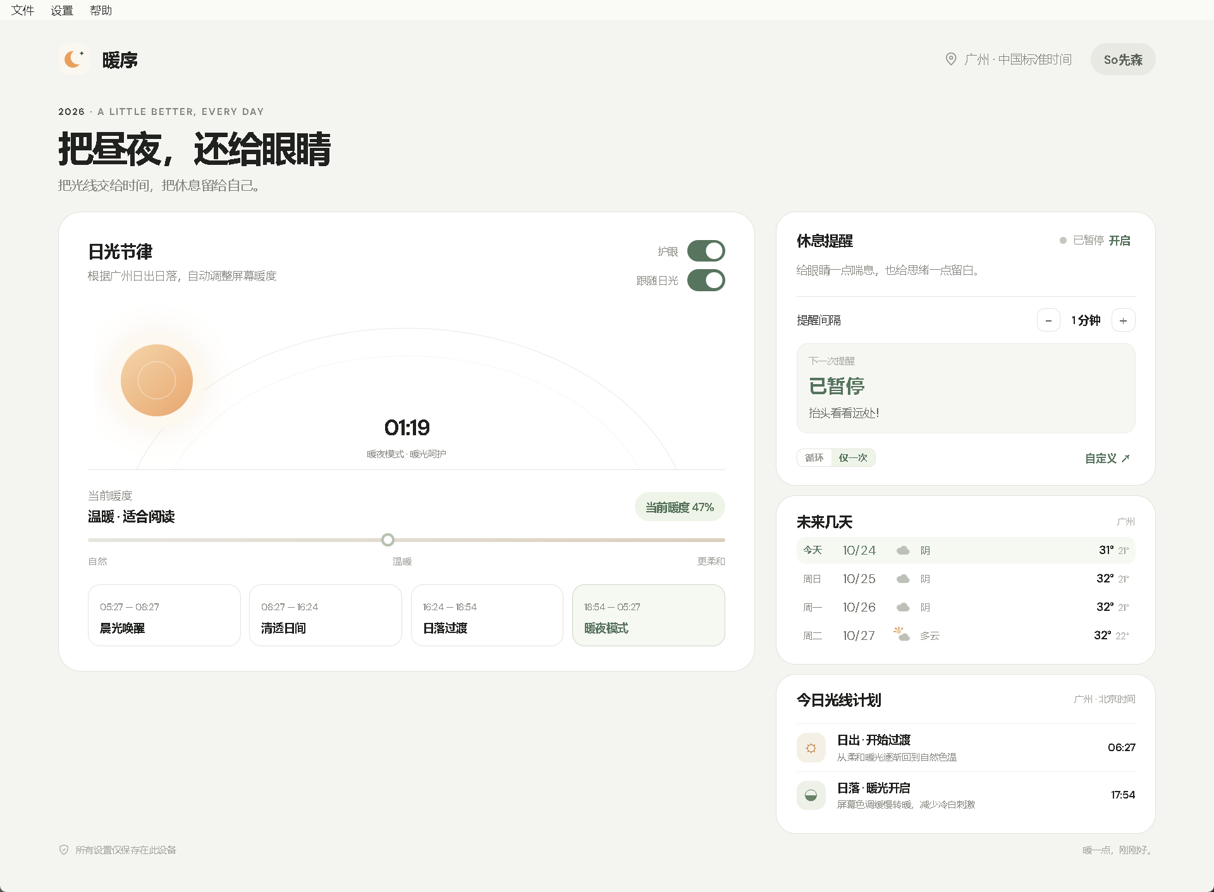Viewport: 1214px width, 892px height.
Task: Click the 暖序 moon logo icon
Action: click(x=74, y=59)
